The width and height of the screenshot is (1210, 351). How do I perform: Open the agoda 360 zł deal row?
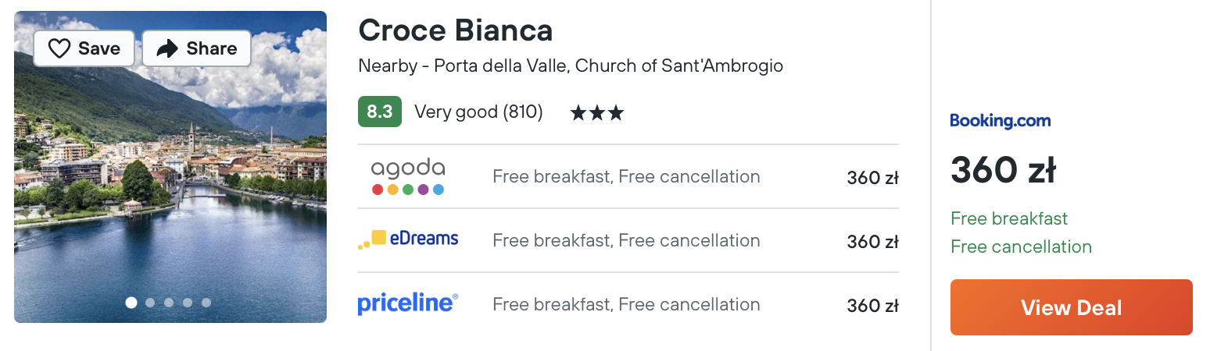point(628,177)
